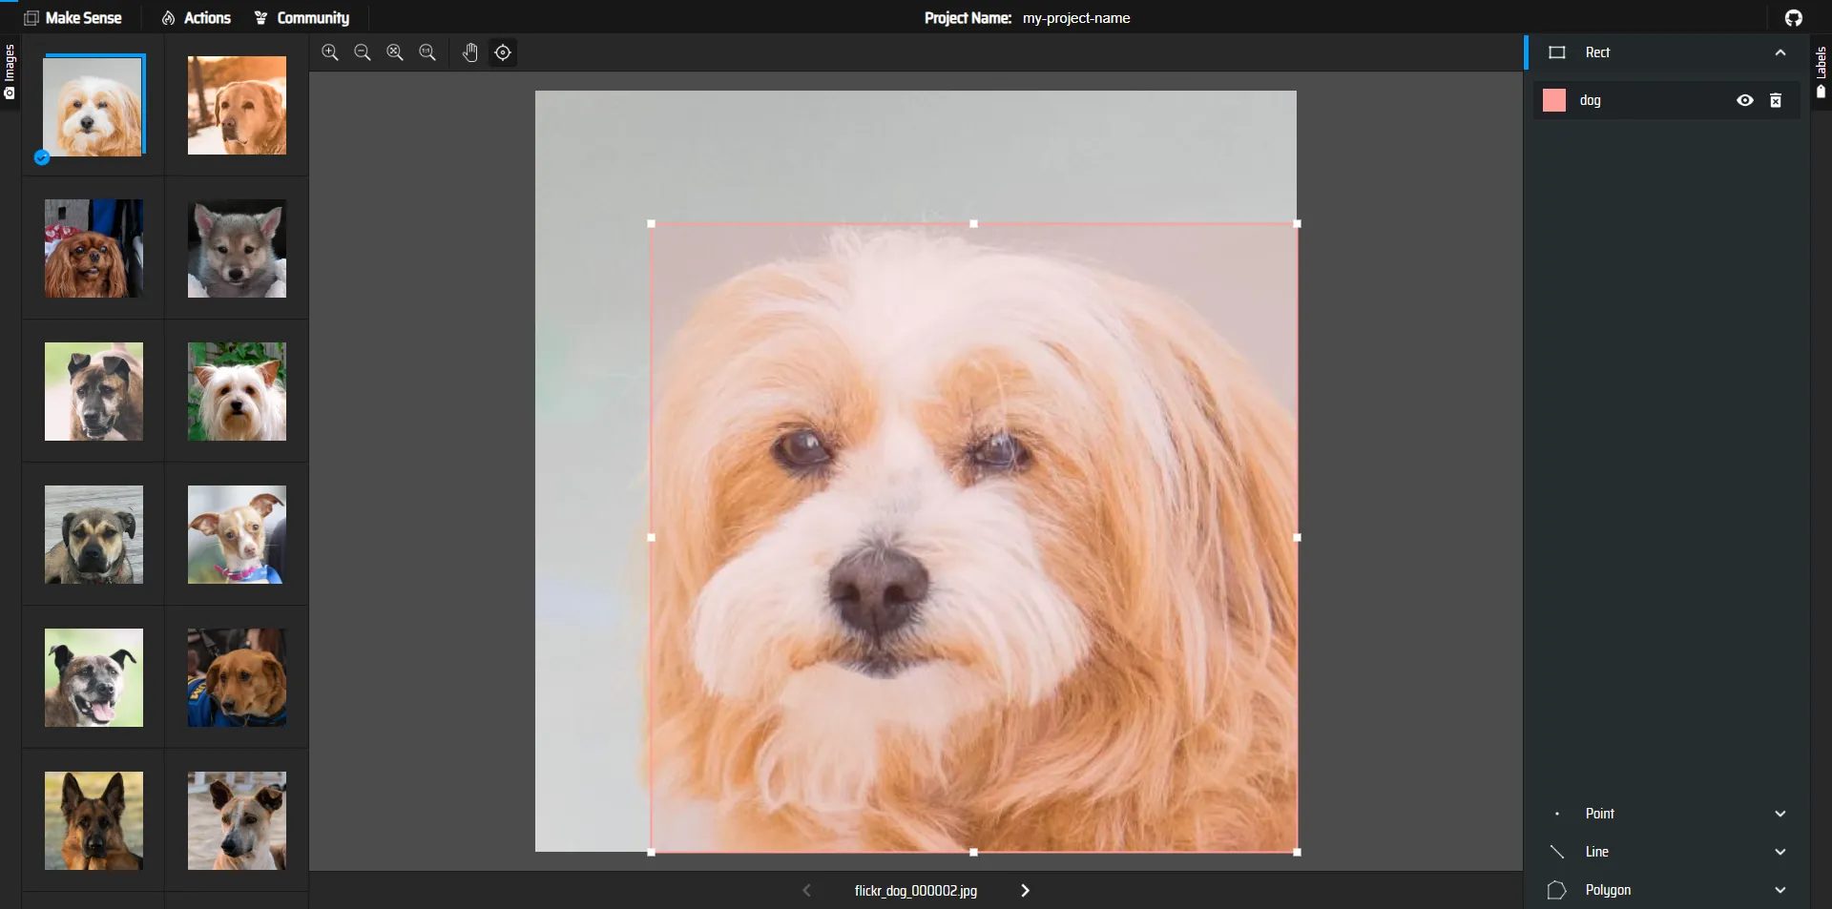Viewport: 1832px width, 909px height.
Task: Click the flickr_dog_000002.jpg file name
Action: pos(916,890)
